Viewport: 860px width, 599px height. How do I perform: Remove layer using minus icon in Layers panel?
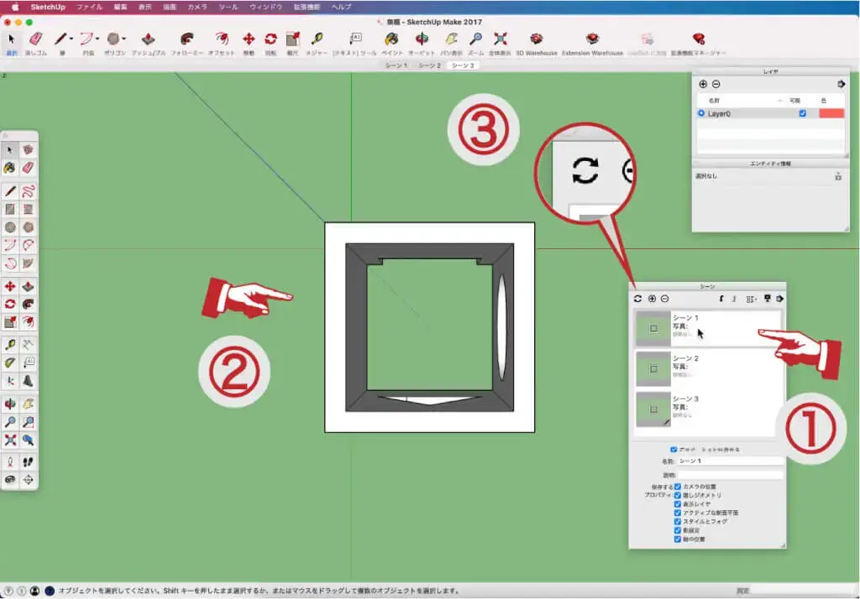coord(716,84)
